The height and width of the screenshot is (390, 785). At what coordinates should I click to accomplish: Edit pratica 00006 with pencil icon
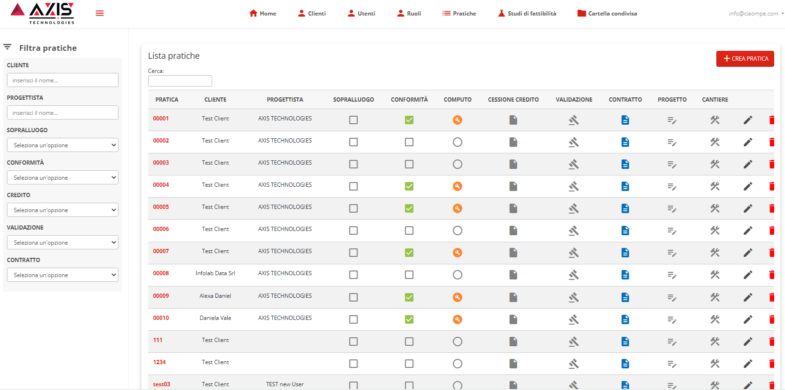[x=748, y=231]
